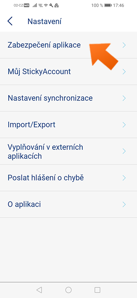Viewport: 137px width, 298px height.
Task: Open chevron beside O aplikaci
Action: [x=124, y=204]
